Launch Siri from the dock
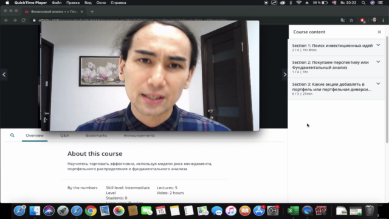389x219 pixels. (49, 211)
